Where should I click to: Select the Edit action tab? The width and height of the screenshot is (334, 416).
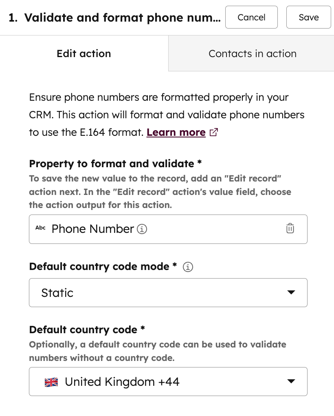tap(83, 53)
